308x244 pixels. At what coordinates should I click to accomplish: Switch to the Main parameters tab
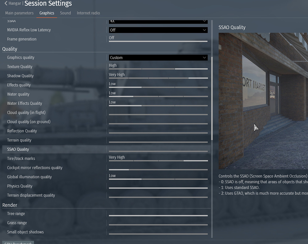point(19,13)
